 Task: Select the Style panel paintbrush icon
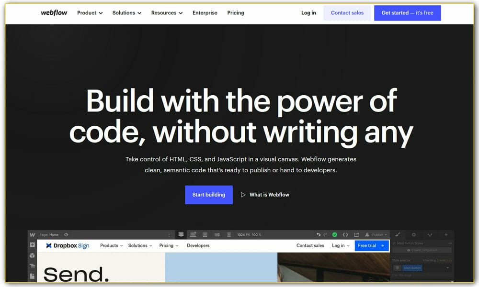(399, 234)
